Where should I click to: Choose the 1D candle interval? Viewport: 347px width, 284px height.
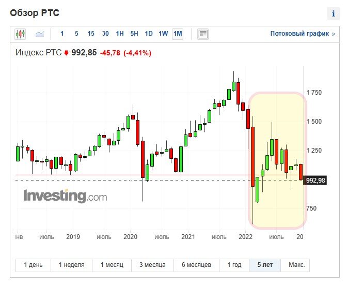click(149, 34)
